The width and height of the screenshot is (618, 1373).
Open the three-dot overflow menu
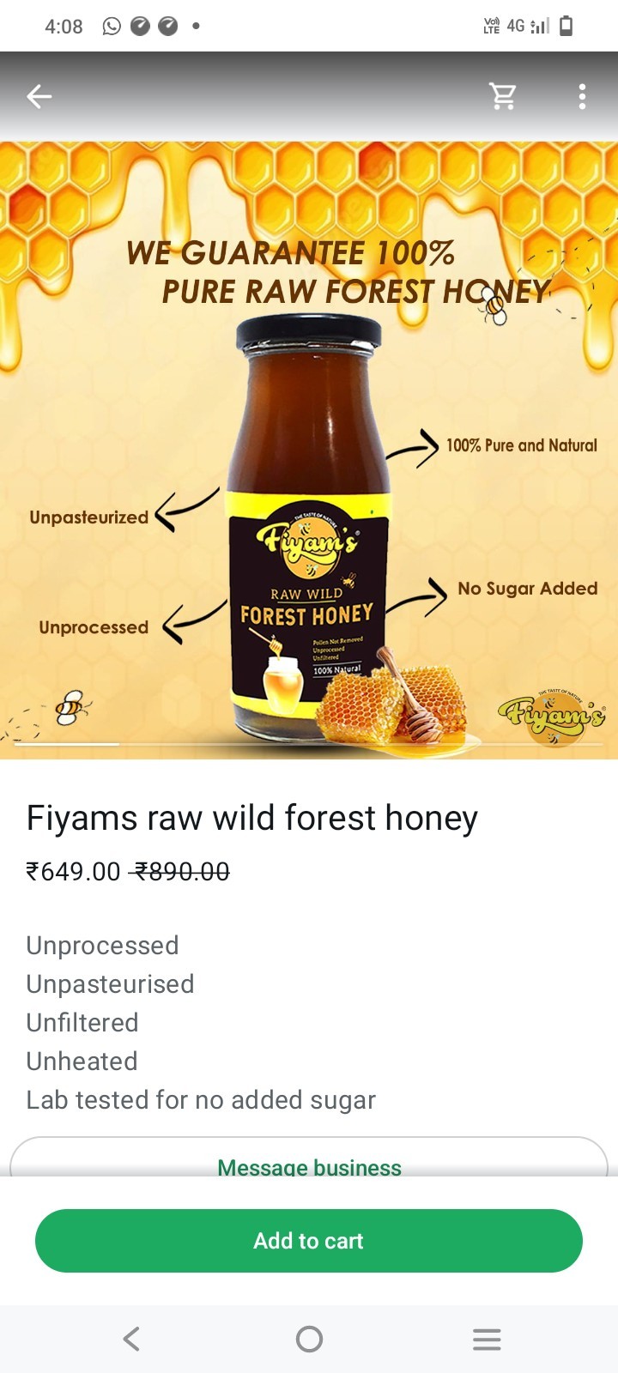coord(582,96)
